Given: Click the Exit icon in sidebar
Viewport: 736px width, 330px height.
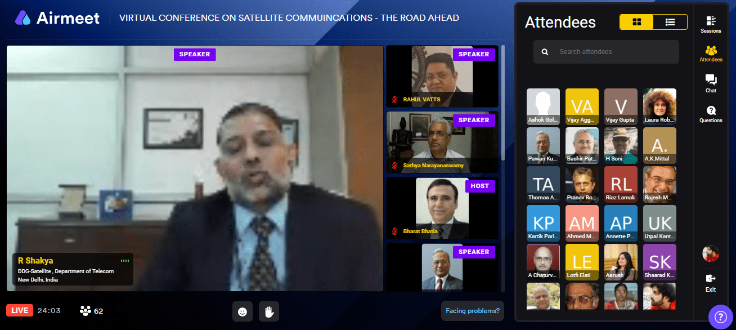Looking at the screenshot, I should 711,282.
